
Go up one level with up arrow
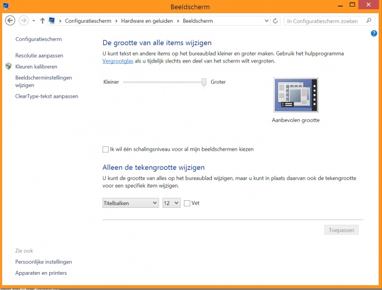43,21
